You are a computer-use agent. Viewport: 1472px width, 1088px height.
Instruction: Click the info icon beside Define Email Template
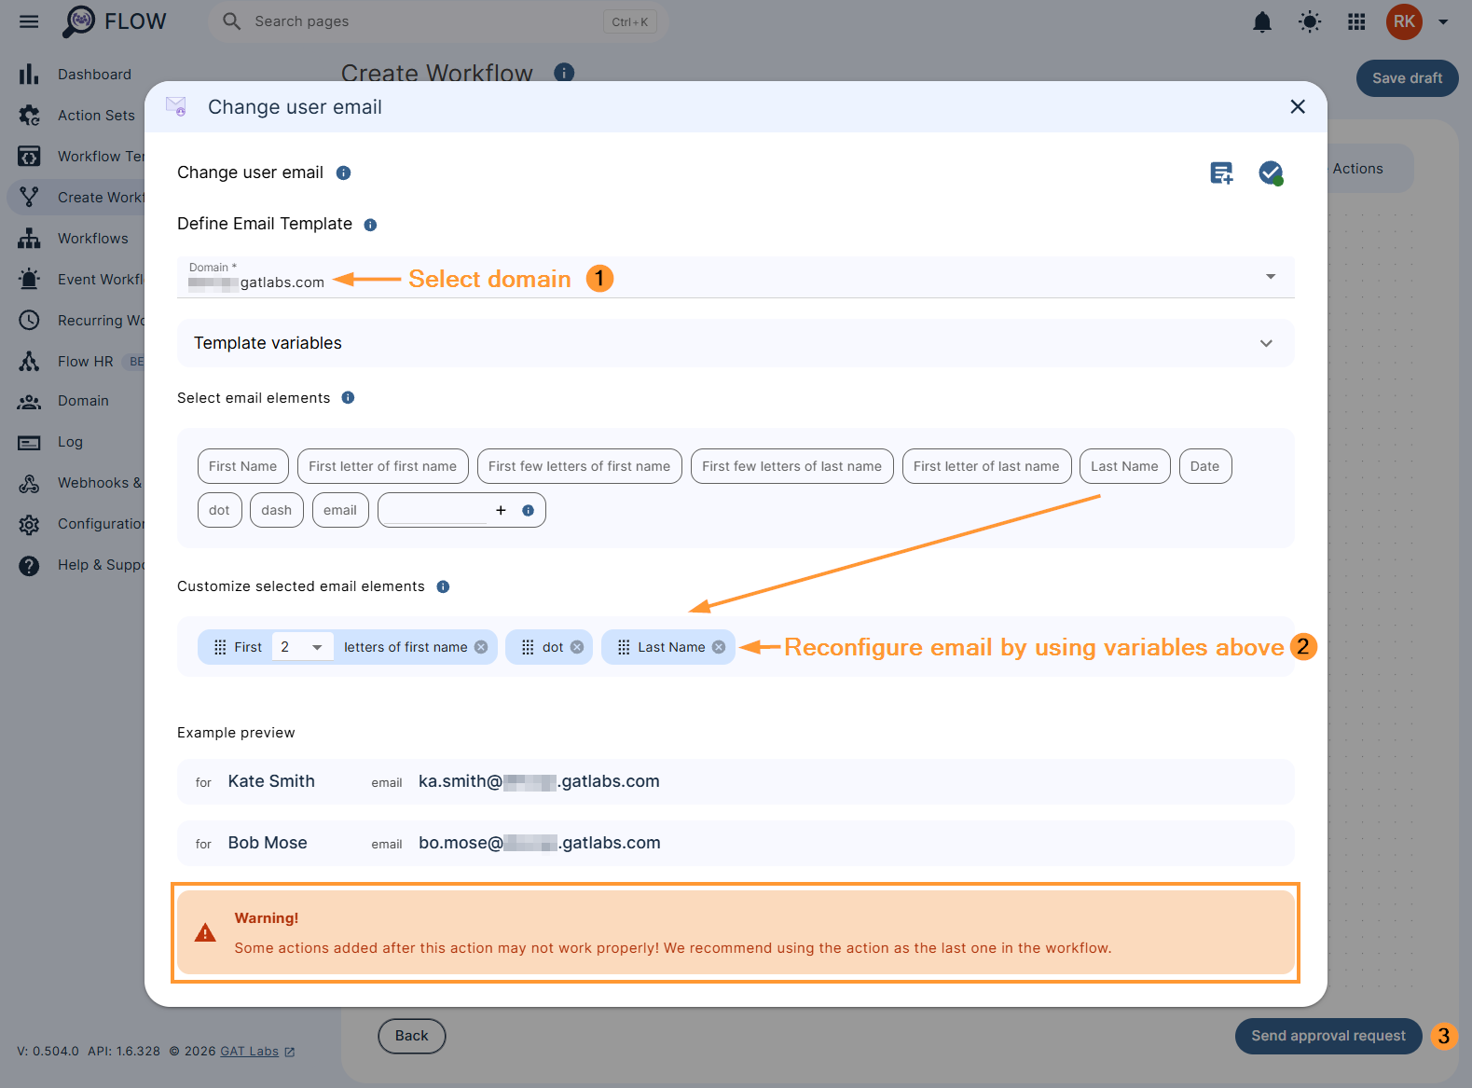pos(370,225)
